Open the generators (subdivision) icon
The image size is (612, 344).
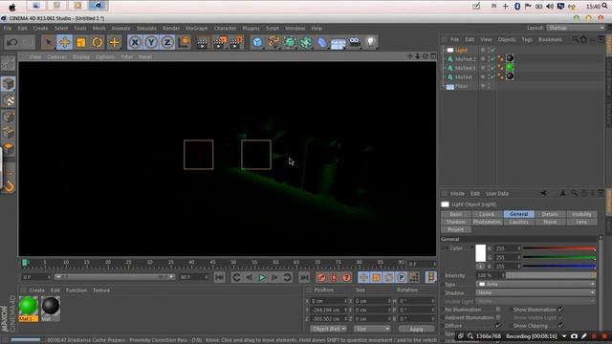coord(290,42)
